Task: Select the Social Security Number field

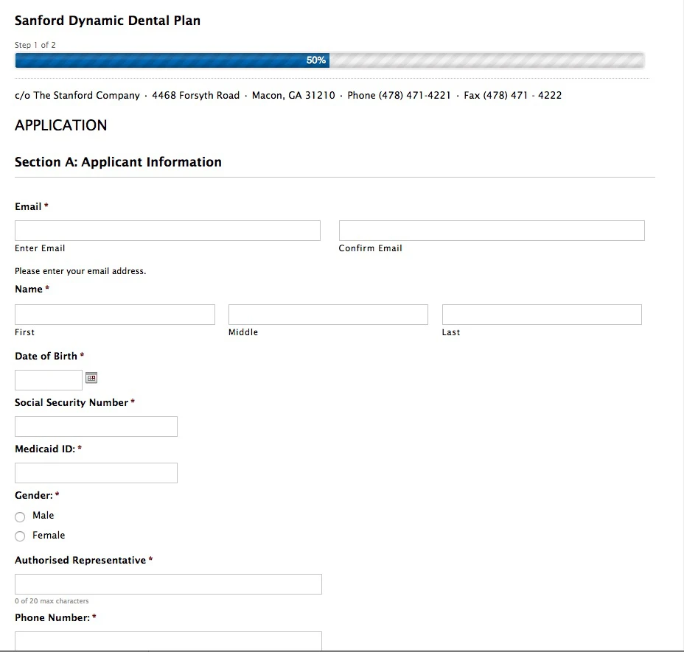Action: 96,426
